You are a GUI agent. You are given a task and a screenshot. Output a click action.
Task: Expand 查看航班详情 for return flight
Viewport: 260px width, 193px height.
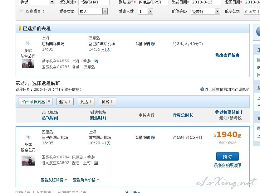tap(54, 180)
